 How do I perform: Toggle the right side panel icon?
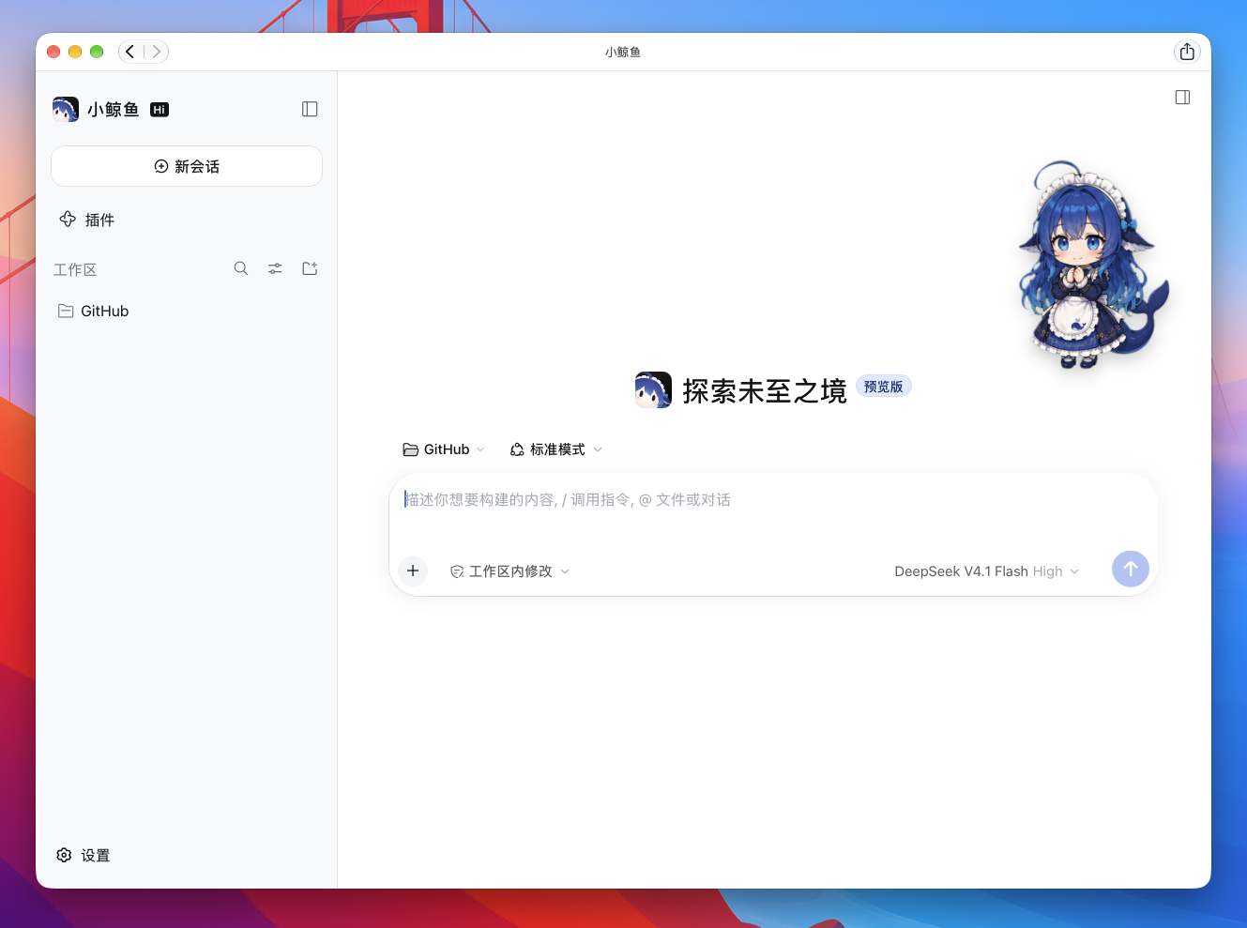coord(1182,98)
